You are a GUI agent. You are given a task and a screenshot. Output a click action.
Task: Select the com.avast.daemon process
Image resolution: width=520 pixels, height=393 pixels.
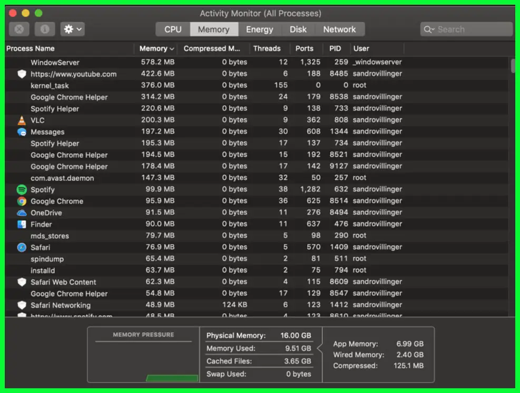tap(257, 178)
